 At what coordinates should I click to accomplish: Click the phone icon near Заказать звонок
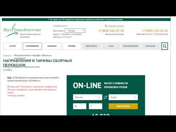[106, 26]
